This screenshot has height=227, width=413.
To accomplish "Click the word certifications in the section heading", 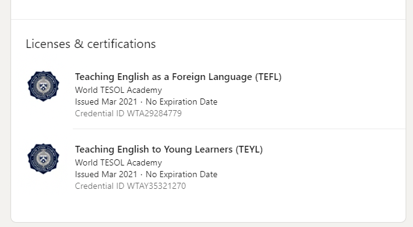I will 121,44.
